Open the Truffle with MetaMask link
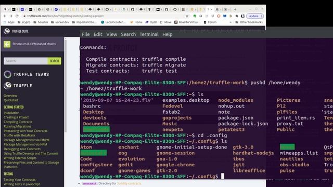The width and height of the screenshot is (333, 187). (19, 135)
